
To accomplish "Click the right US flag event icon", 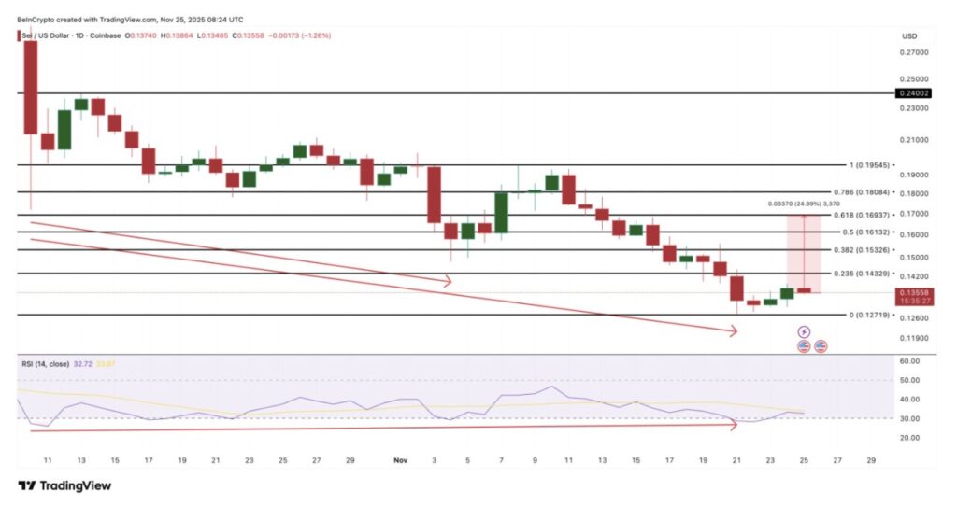I will pyautogui.click(x=821, y=346).
